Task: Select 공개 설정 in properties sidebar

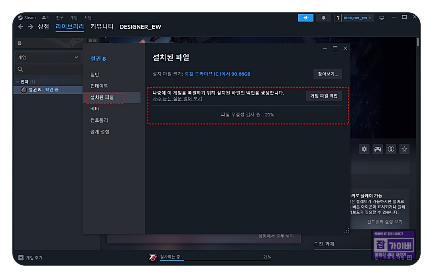Action: (100, 132)
